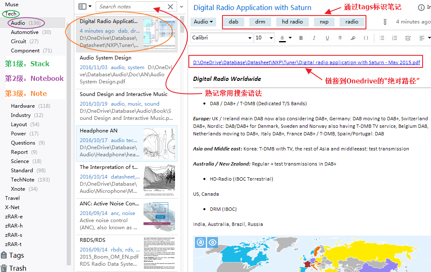431x272 pixels.
Task: Open the Sound Design and Interactive Music note
Action: [127, 107]
